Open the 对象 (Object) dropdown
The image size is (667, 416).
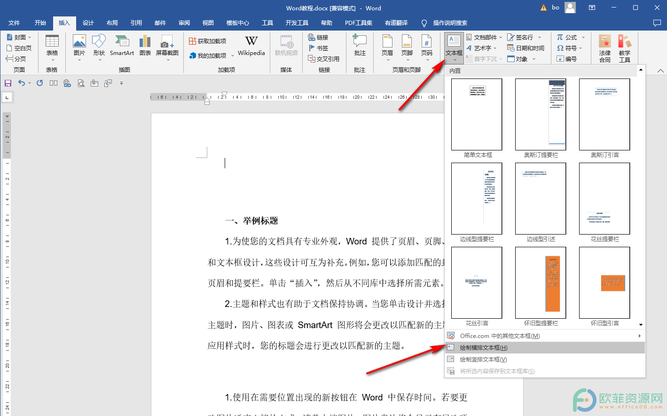click(522, 59)
